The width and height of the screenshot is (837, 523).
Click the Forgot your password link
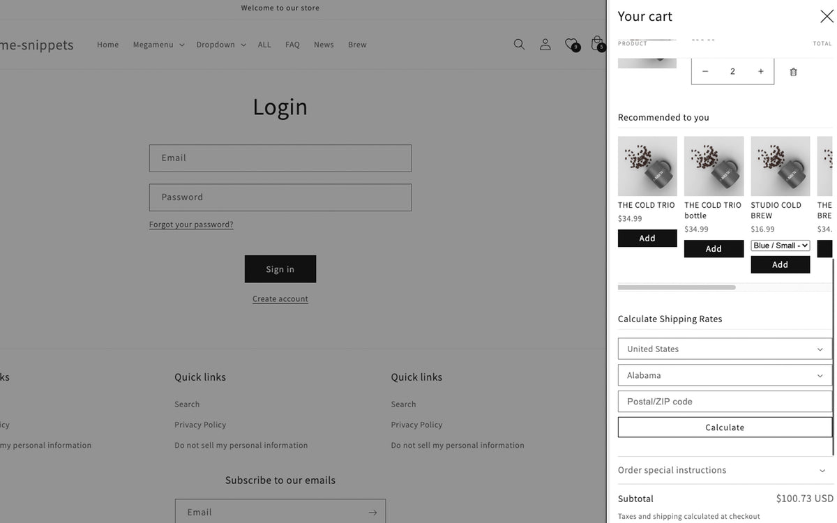coord(191,225)
